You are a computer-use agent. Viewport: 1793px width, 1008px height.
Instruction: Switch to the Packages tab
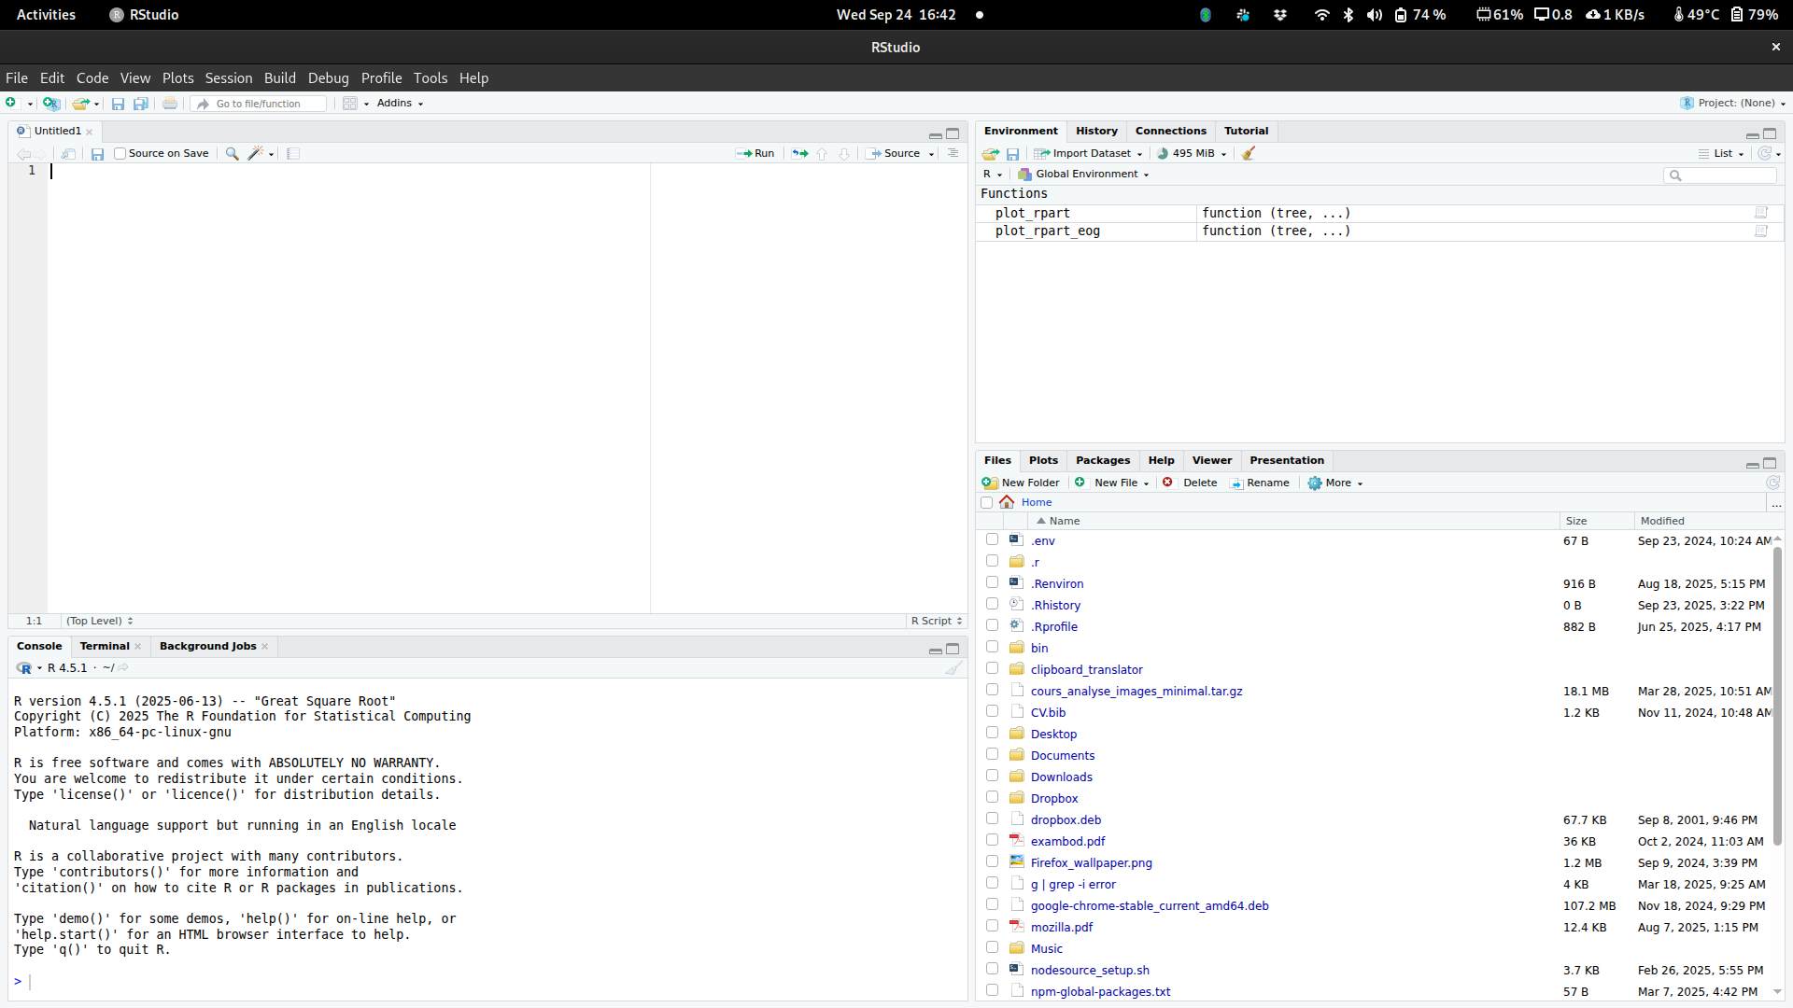[x=1102, y=460]
